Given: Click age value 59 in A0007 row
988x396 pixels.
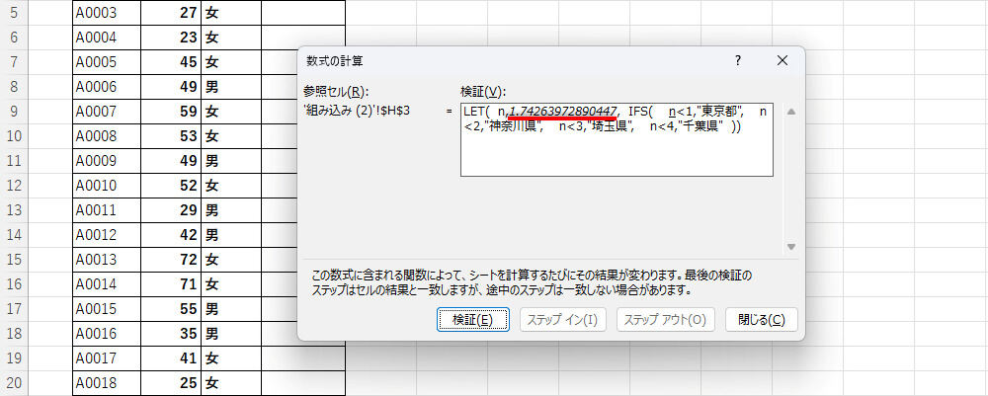Looking at the screenshot, I should 171,112.
